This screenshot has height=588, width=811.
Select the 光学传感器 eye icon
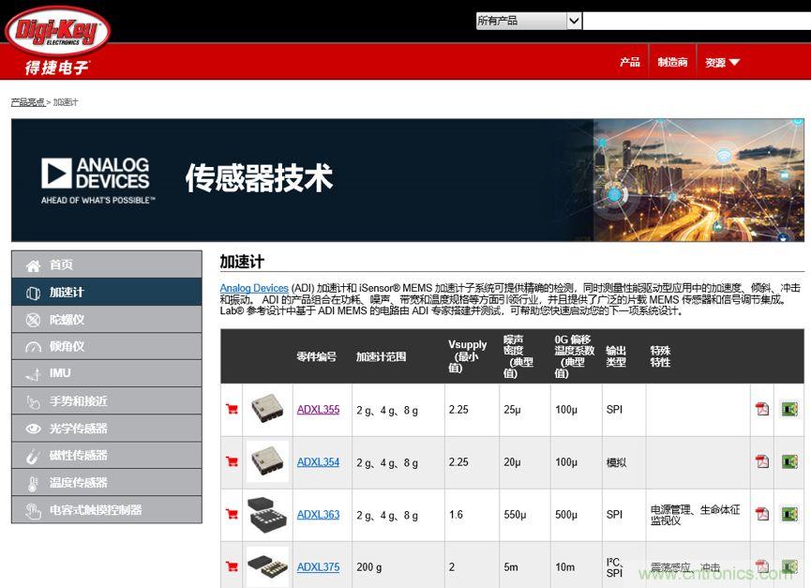[33, 428]
